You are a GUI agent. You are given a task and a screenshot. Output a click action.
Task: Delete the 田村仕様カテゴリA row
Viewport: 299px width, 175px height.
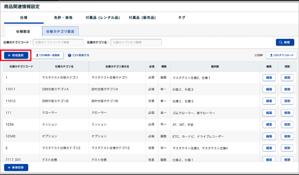coord(287,89)
